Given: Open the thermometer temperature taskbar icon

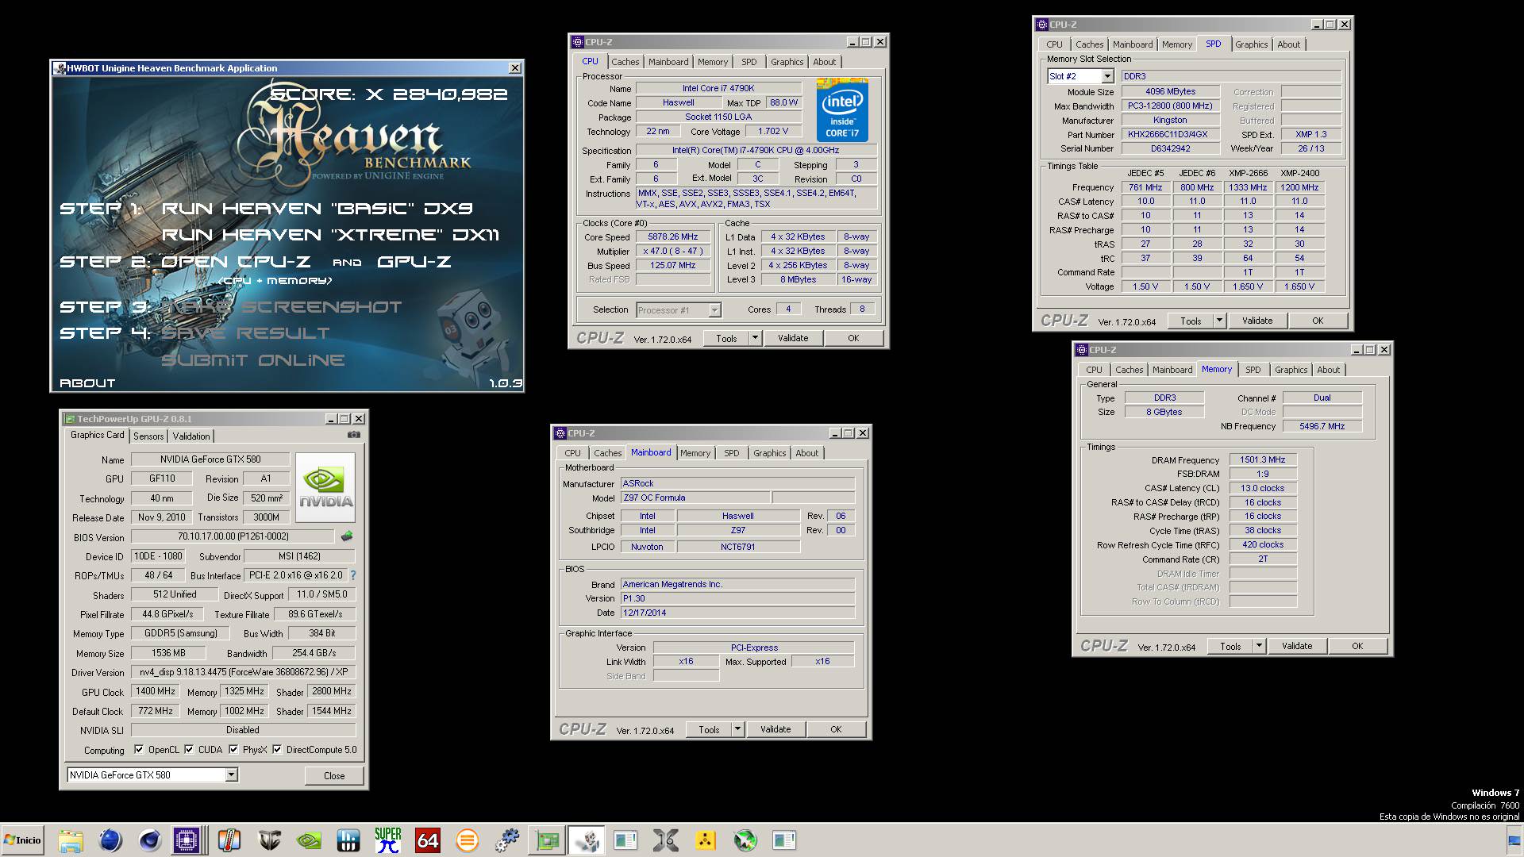Looking at the screenshot, I should pos(229,840).
